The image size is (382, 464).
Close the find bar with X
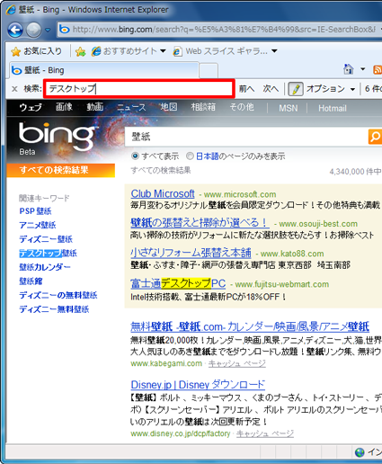14,89
